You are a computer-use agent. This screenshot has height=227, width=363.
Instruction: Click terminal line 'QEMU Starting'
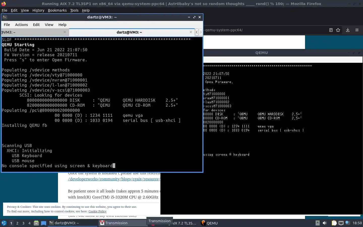[x=18, y=45]
